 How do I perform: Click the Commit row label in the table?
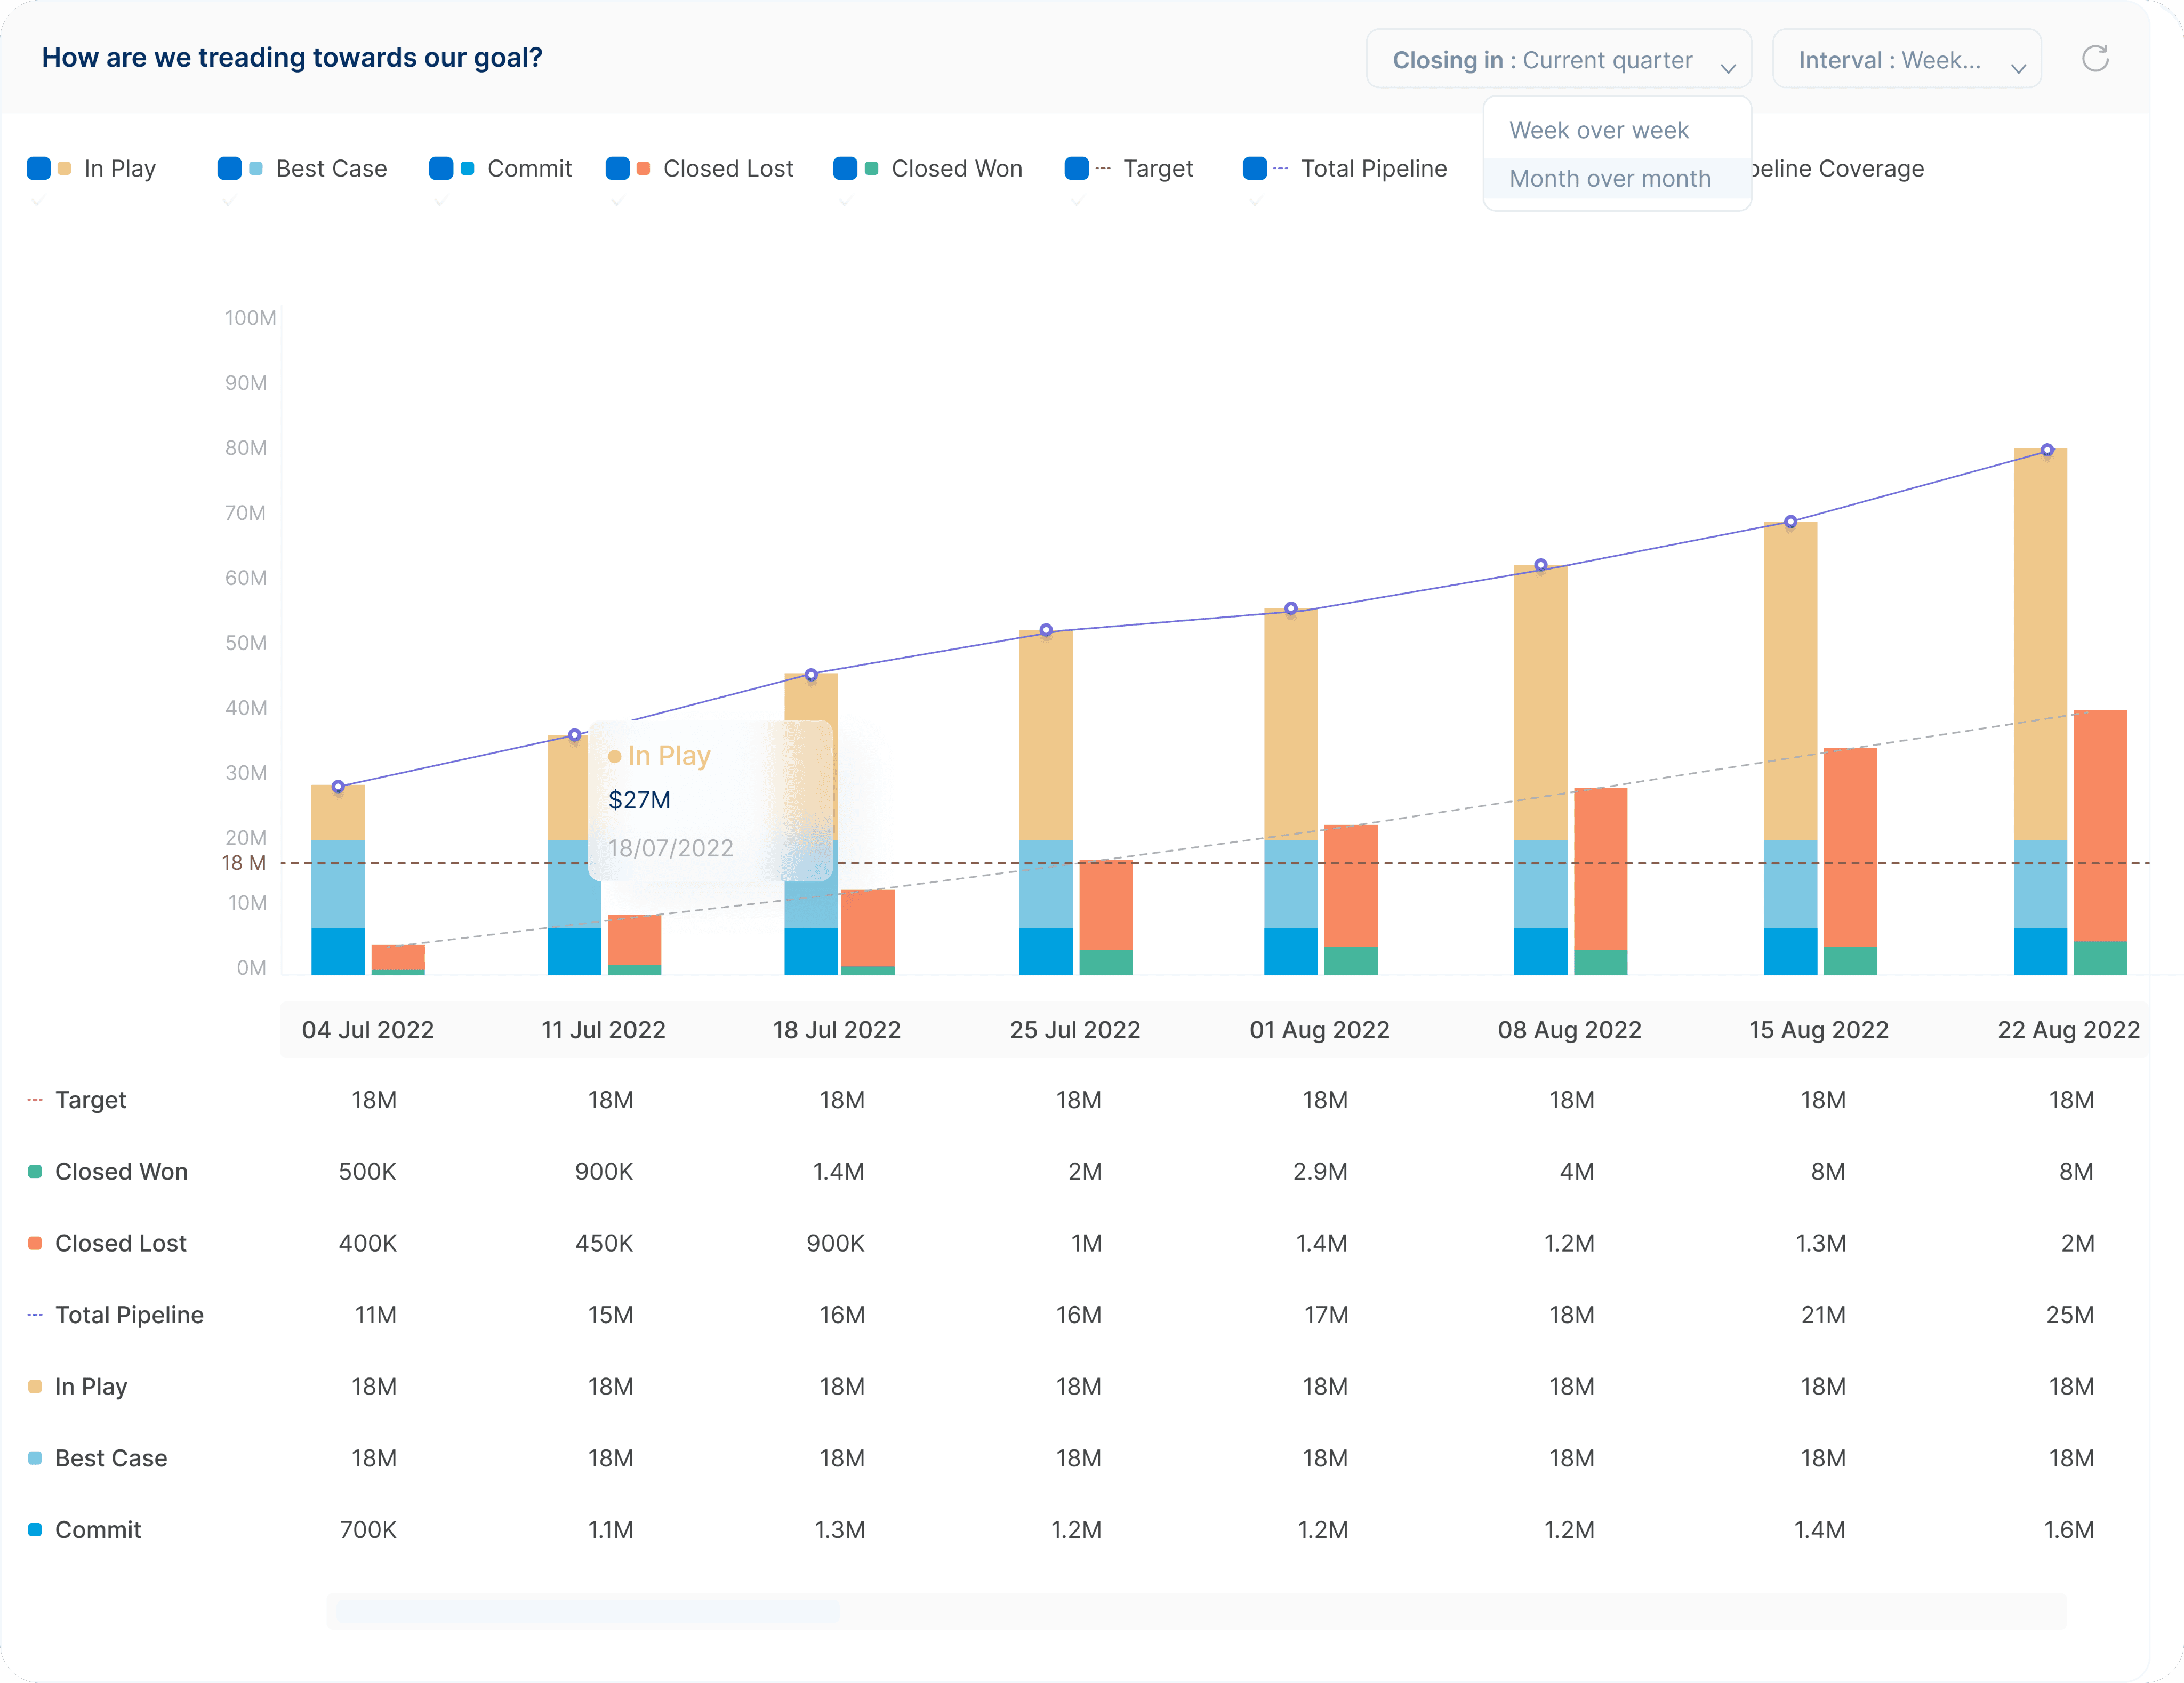coord(98,1530)
